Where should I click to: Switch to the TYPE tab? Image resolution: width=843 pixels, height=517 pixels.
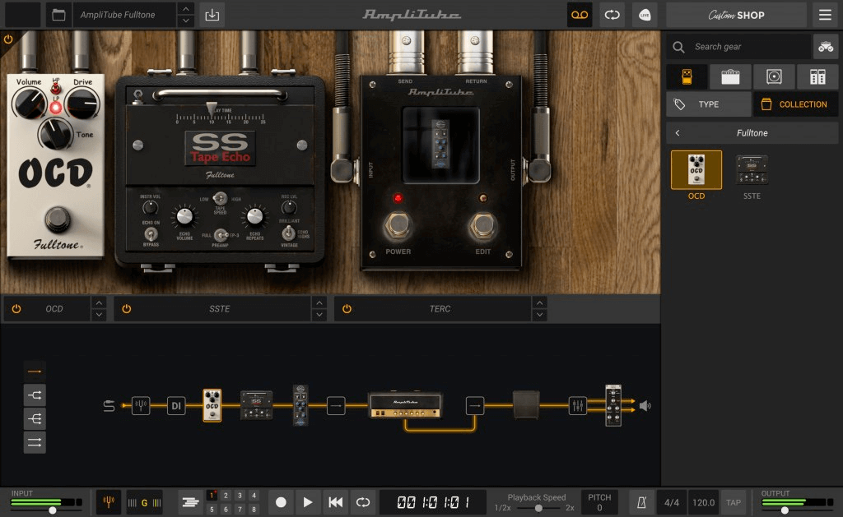pyautogui.click(x=708, y=104)
